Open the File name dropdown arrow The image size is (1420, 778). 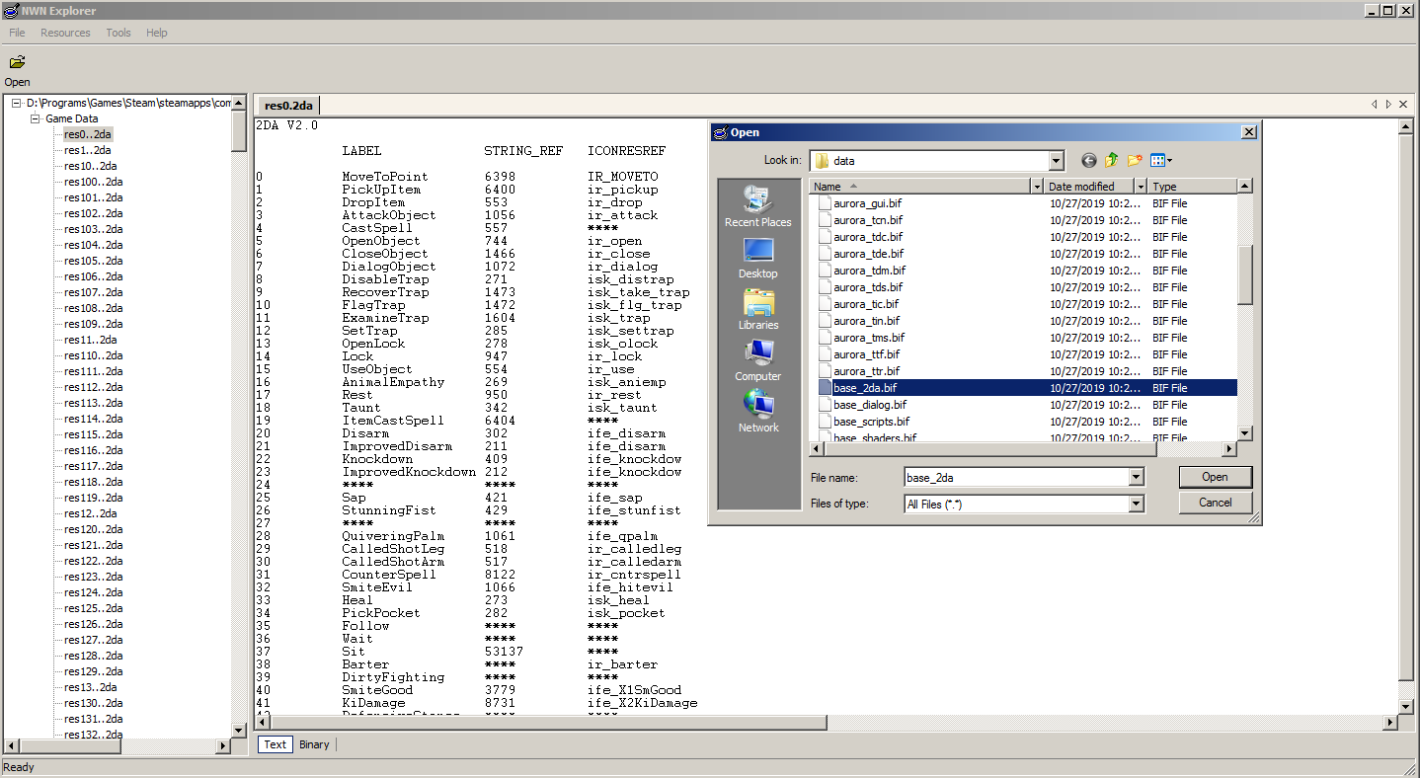(1136, 478)
